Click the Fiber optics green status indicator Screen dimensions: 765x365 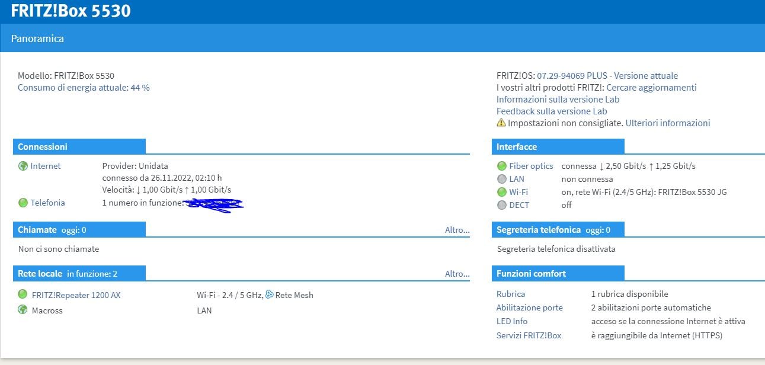(502, 166)
